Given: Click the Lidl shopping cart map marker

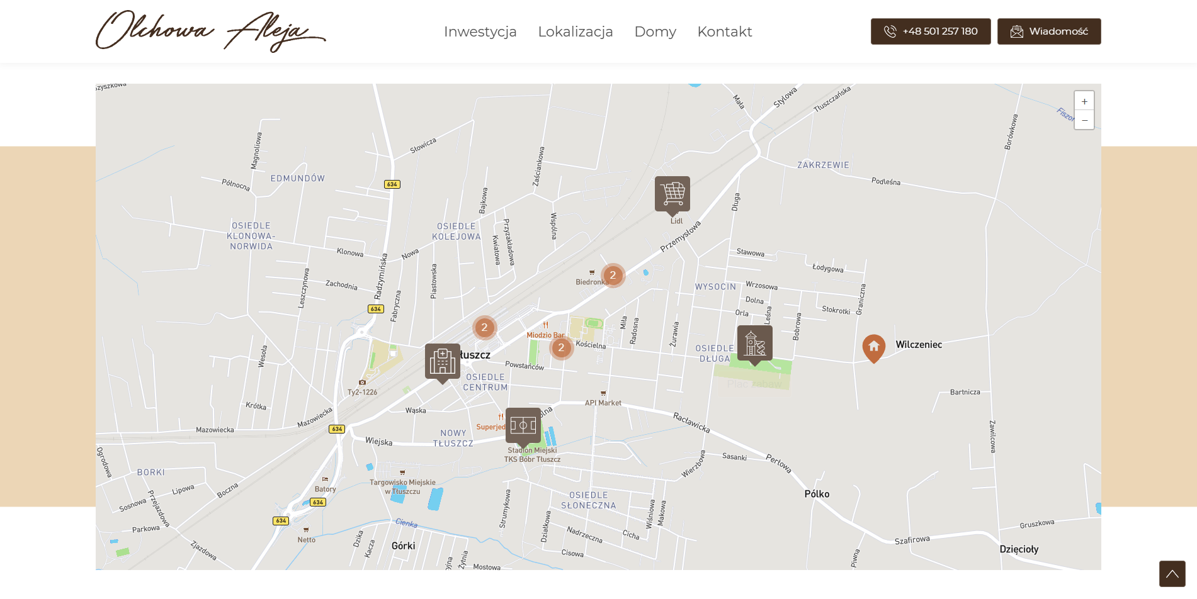Looking at the screenshot, I should (672, 194).
